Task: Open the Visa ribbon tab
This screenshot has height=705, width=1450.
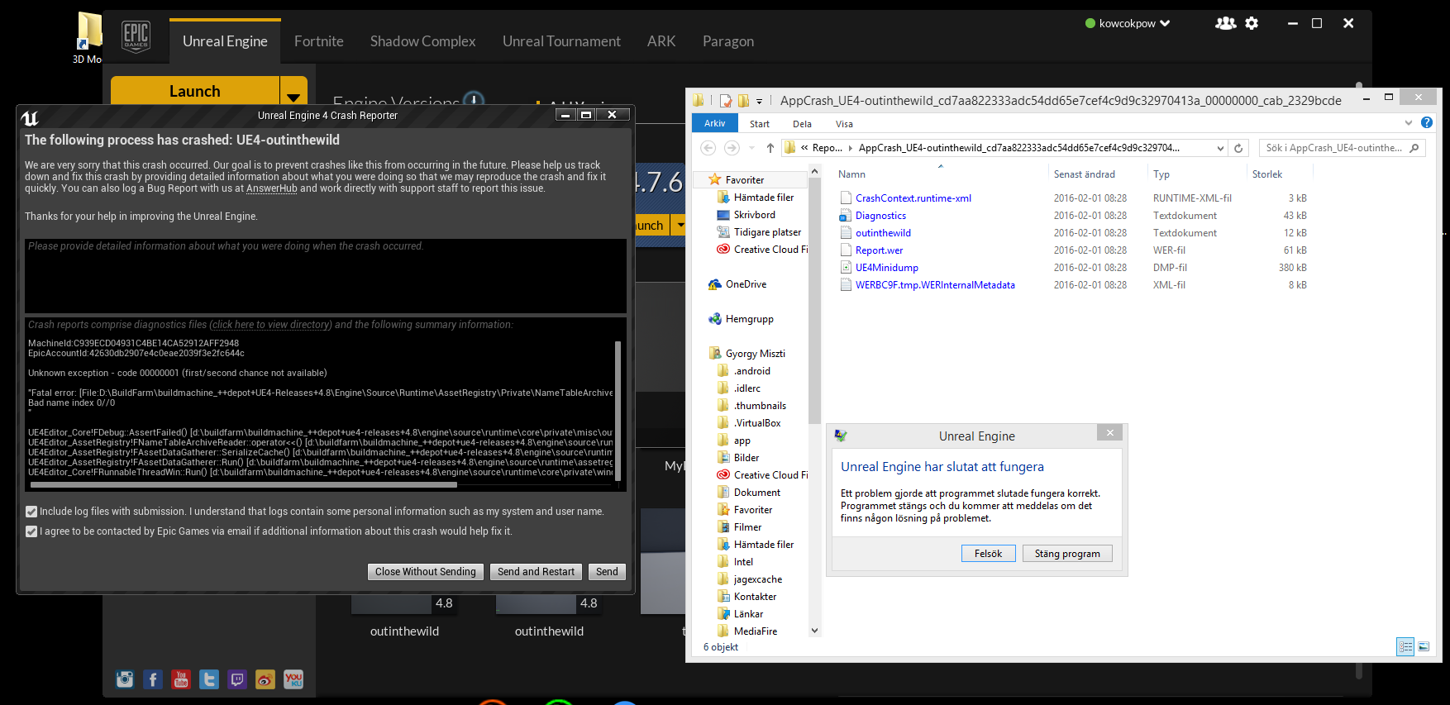Action: (x=844, y=124)
